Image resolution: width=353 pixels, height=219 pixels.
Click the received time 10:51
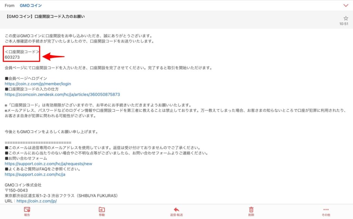[x=344, y=24]
